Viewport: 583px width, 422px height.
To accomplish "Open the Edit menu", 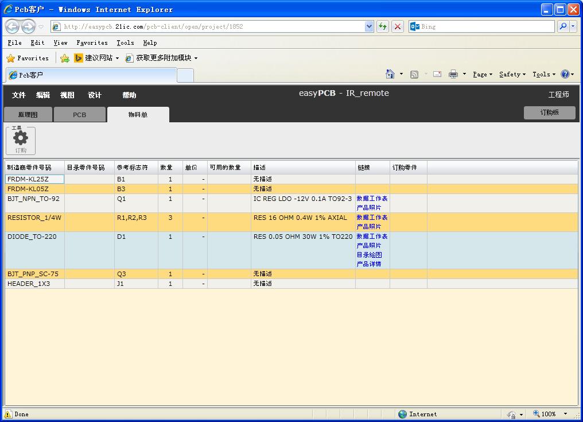I will coord(37,43).
